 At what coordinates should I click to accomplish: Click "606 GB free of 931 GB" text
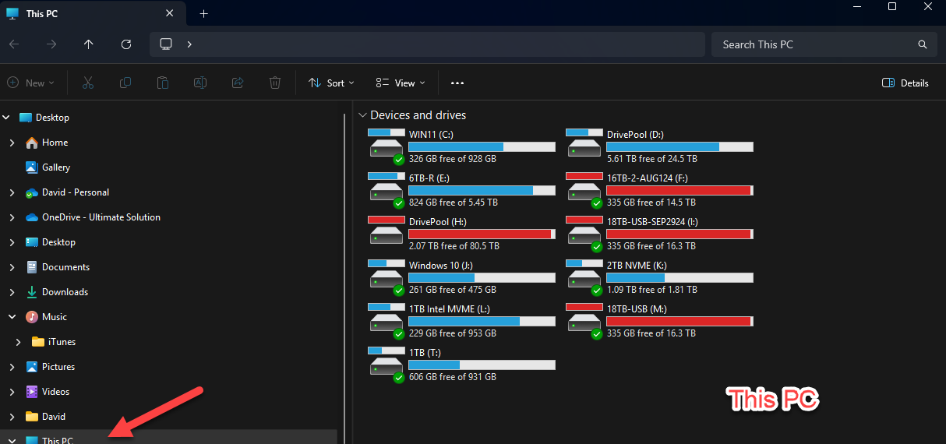pos(453,377)
